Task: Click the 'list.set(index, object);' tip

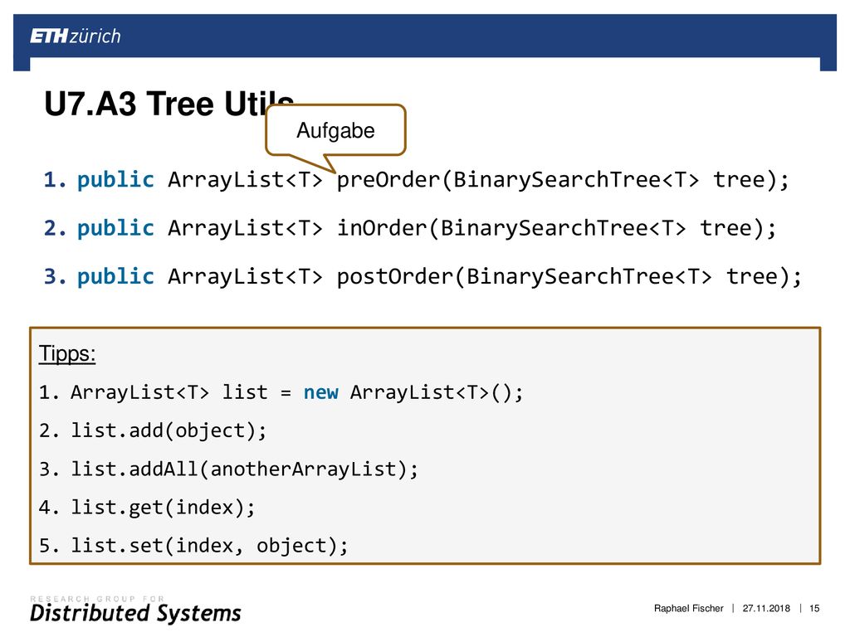Action: tap(193, 546)
